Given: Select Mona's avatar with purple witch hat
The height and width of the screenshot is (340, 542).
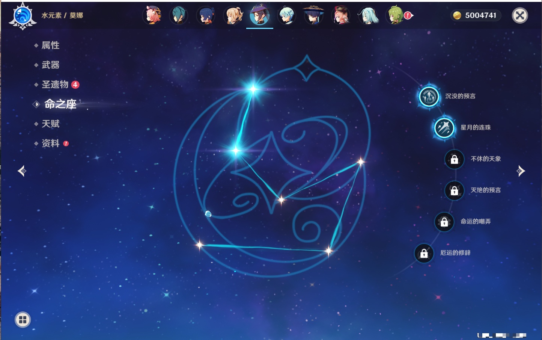Looking at the screenshot, I should click(260, 15).
